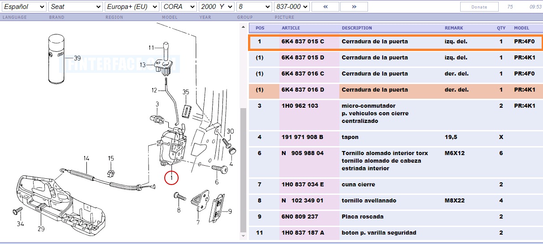This screenshot has height=244, width=543.
Task: Expand the Region dropdown Europa+ (EU)
Action: click(132, 7)
